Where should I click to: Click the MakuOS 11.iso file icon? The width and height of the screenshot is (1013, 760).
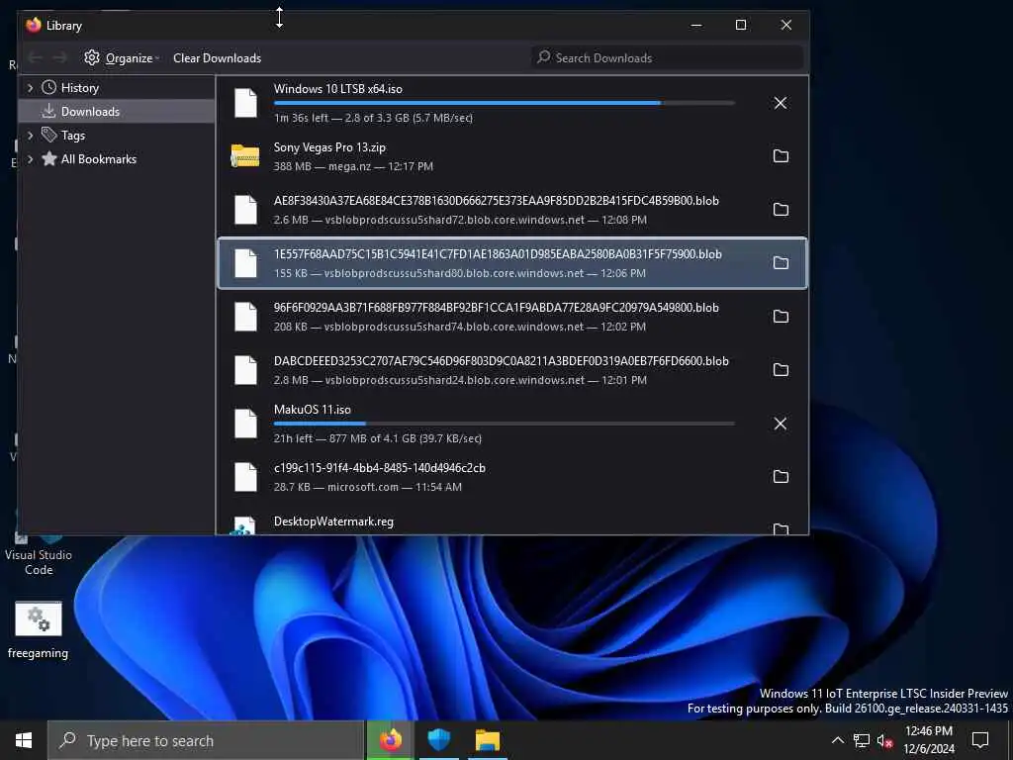(x=245, y=424)
